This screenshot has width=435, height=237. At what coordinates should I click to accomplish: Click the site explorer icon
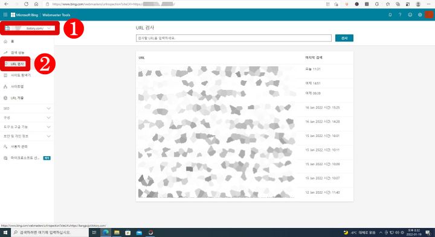click(5, 75)
